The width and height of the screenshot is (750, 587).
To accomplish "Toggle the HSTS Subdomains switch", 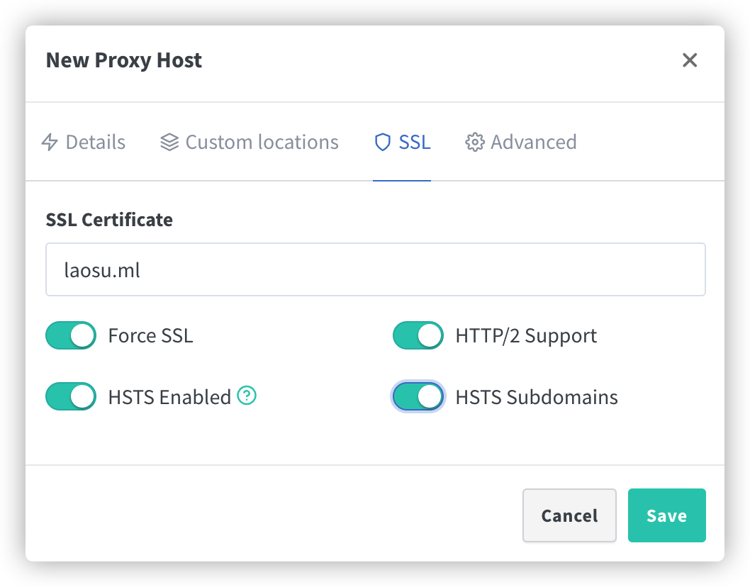I will [x=418, y=396].
